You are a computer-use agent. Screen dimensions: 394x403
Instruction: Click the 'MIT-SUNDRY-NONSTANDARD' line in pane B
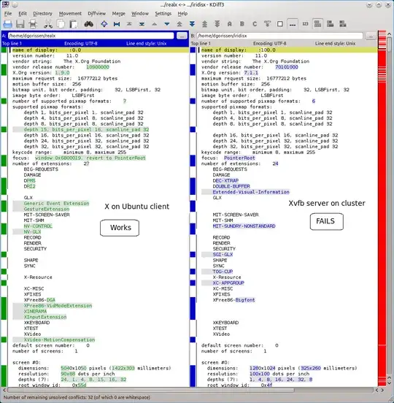pyautogui.click(x=244, y=226)
